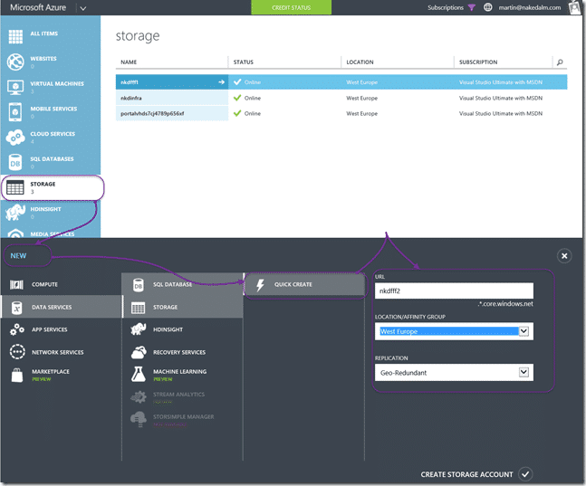Close the New panel with X button
Image resolution: width=586 pixels, height=486 pixels.
(x=564, y=256)
